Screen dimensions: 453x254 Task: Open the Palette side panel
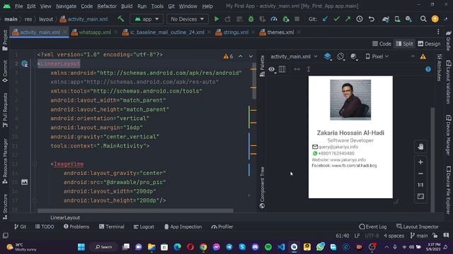click(x=262, y=66)
